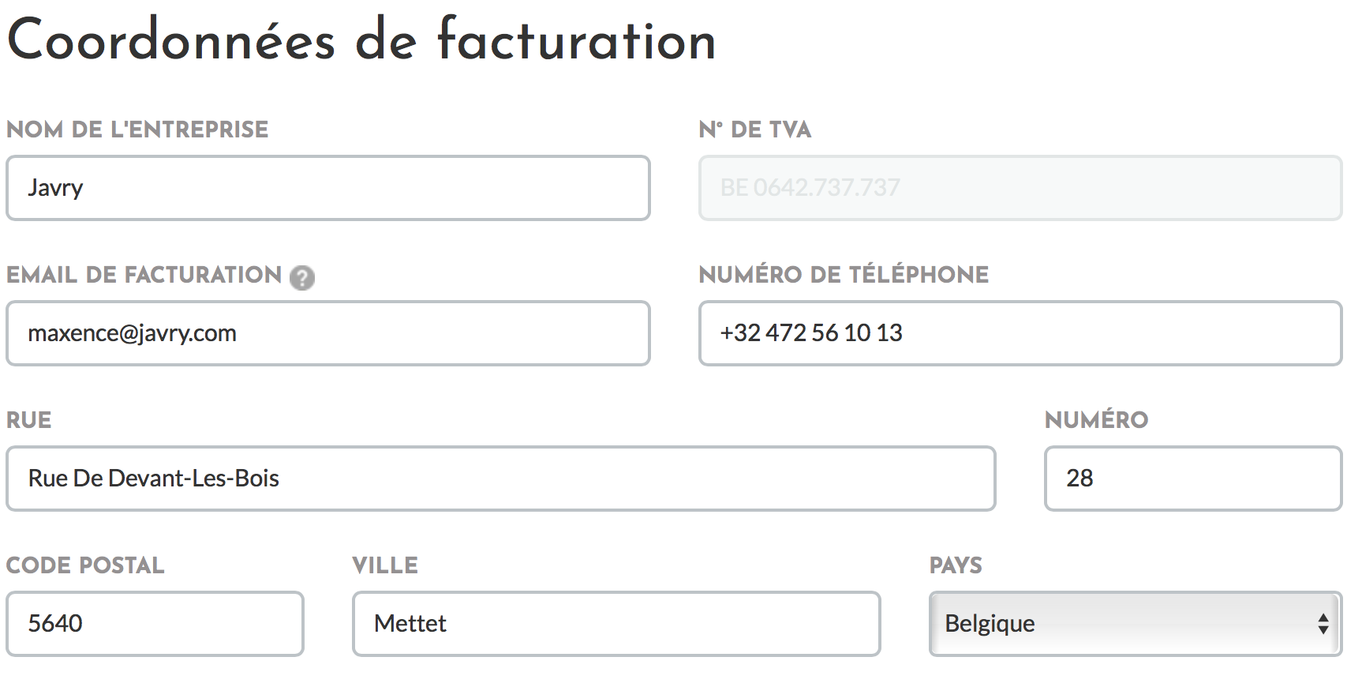
Task: Click the Ville field containing Mettet
Action: [616, 624]
